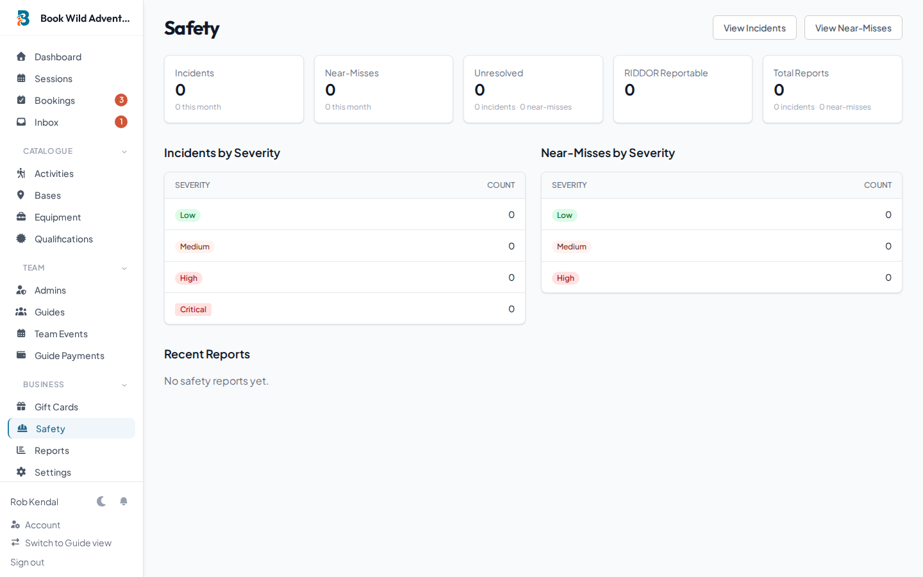Click the Guides team icon
923x577 pixels.
pyautogui.click(x=21, y=312)
